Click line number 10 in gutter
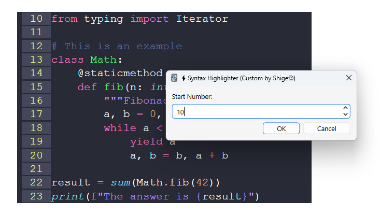Image resolution: width=380 pixels, height=216 pixels. pyautogui.click(x=36, y=19)
